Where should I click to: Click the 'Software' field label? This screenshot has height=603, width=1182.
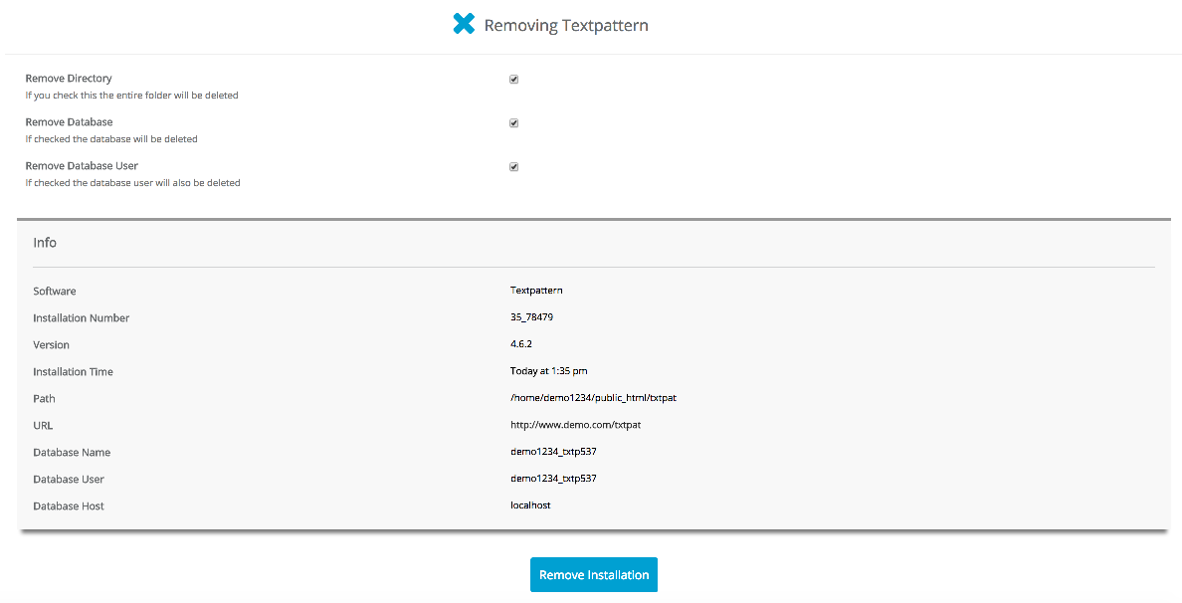point(55,291)
